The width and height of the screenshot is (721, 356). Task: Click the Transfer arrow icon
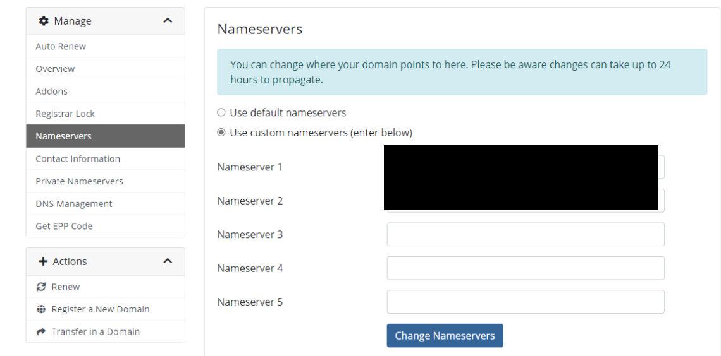tap(41, 331)
